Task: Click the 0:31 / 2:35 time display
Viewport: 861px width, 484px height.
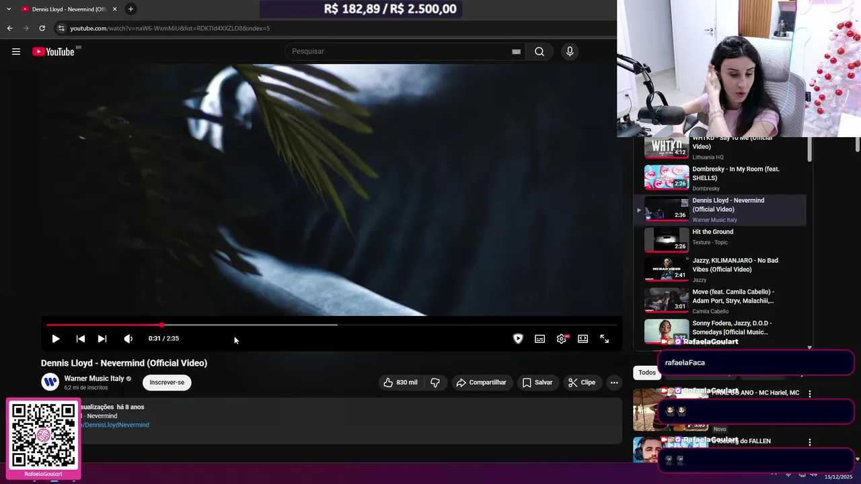Action: (x=163, y=339)
